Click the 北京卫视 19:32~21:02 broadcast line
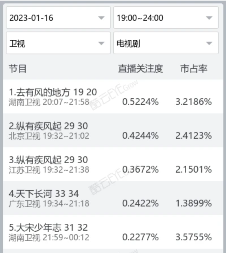Viewport: 227px width, 253px height. point(49,136)
